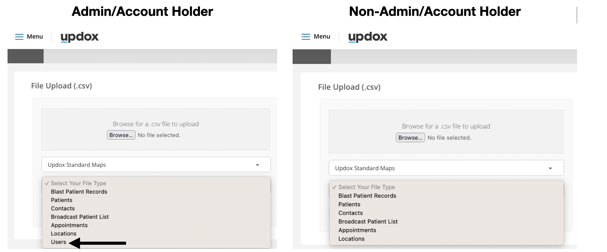Expand Updox Standard Maps dropdown arrow, non-admin panel
This screenshot has width=607, height=252.
550,168
